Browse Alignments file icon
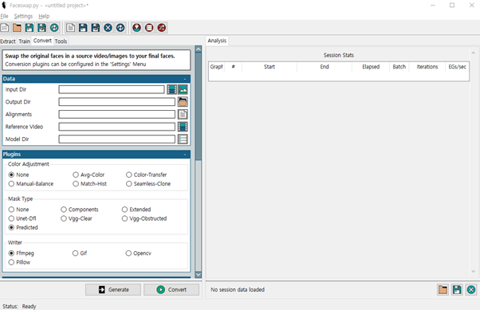 coord(183,115)
